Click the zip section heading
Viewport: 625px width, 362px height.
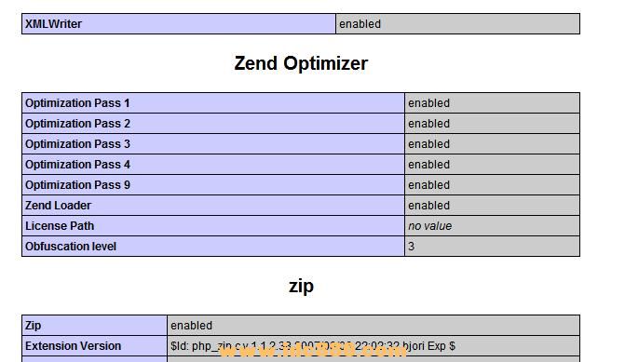point(301,286)
